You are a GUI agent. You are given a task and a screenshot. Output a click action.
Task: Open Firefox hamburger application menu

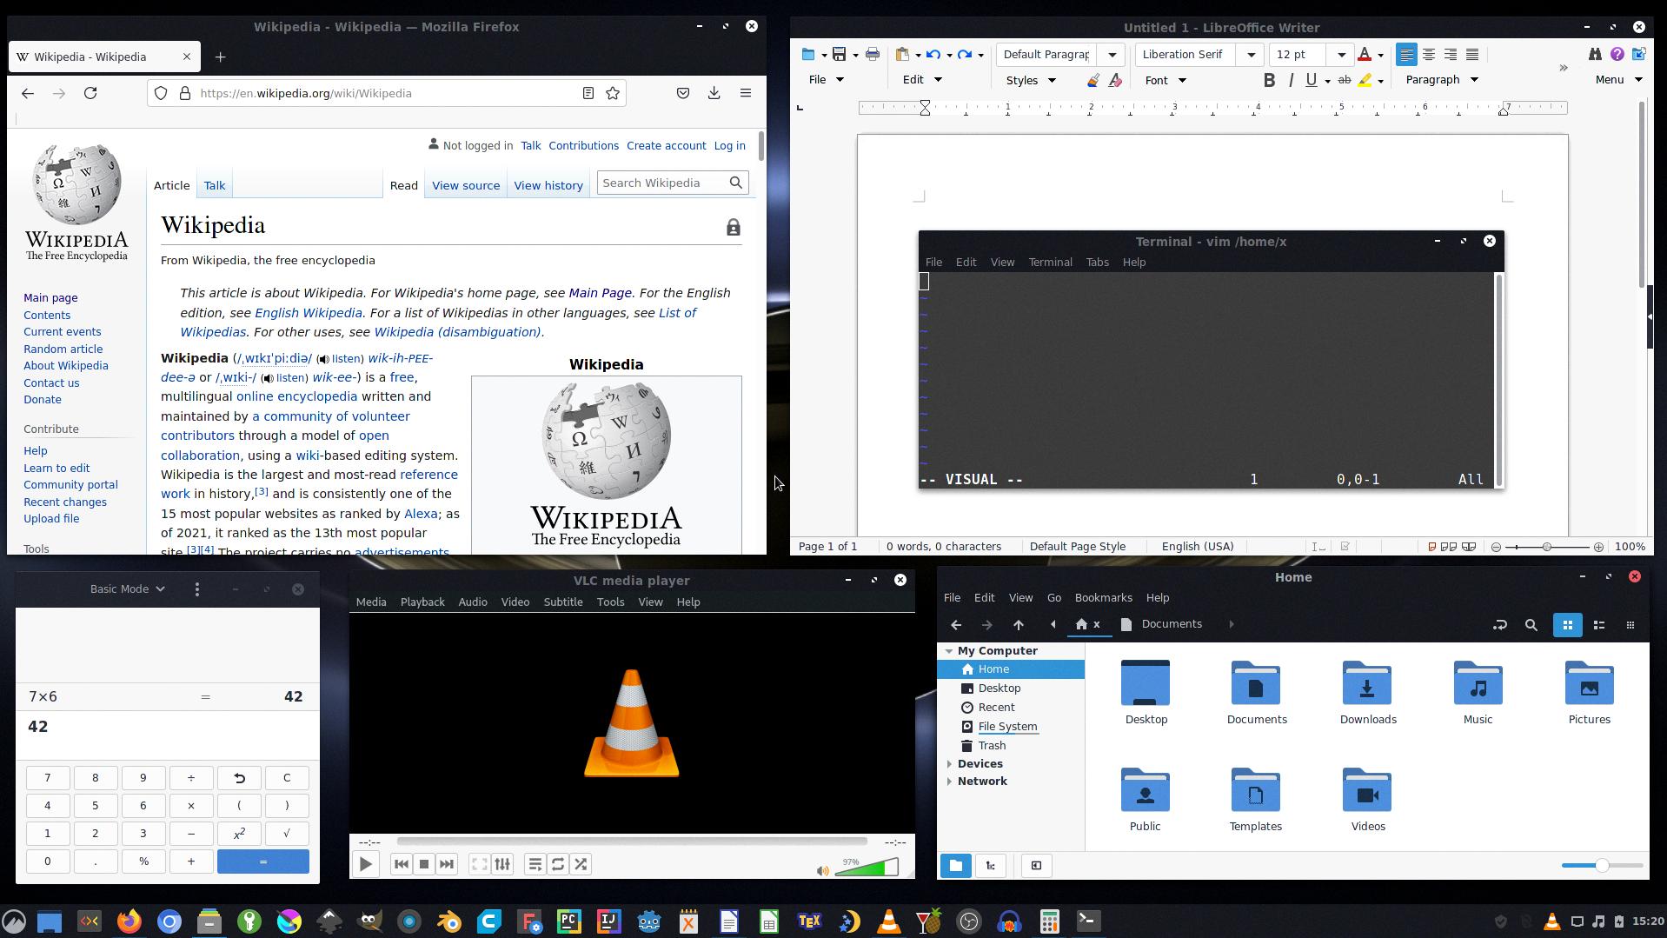tap(745, 93)
